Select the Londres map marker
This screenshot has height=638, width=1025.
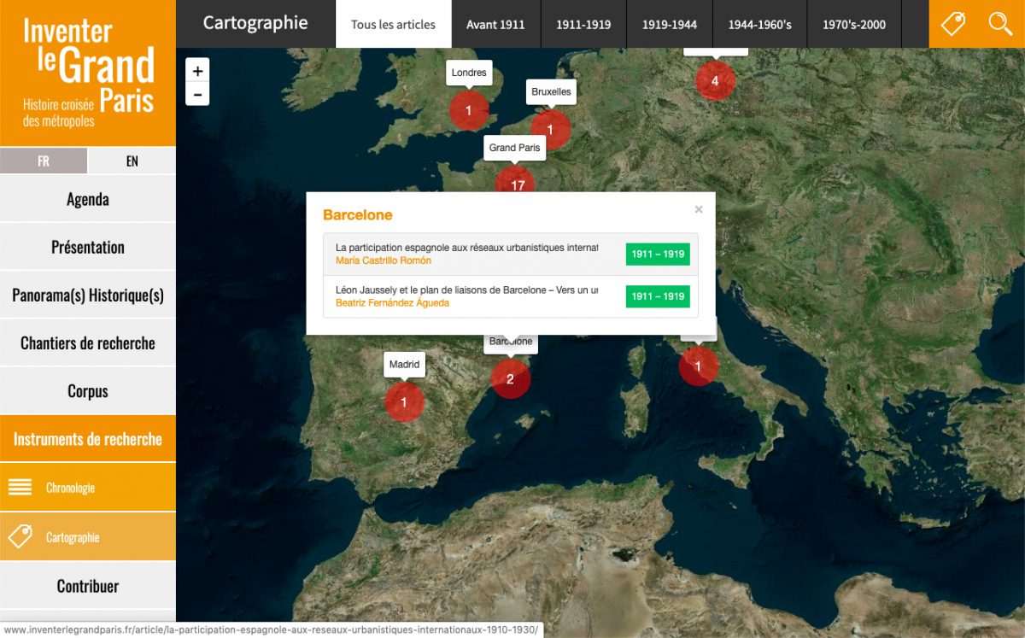468,110
